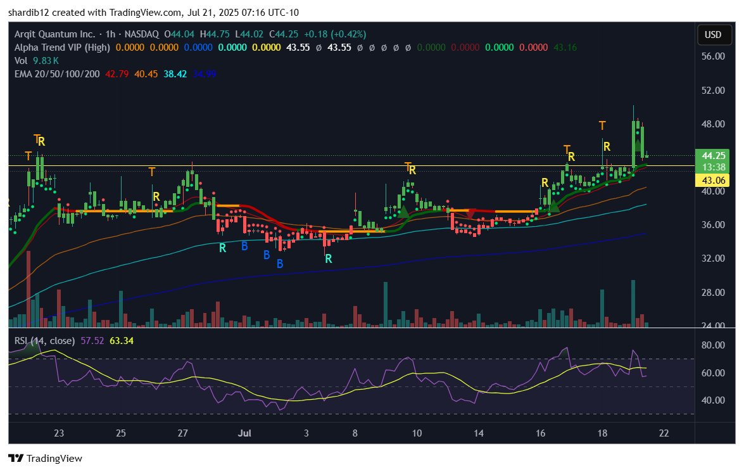744x472 pixels.
Task: Click the RSI moving average value 63.34
Action: (x=122, y=341)
